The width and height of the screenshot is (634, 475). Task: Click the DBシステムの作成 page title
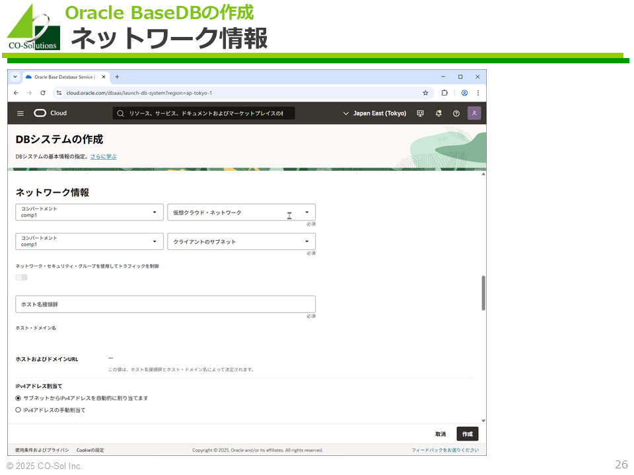(x=59, y=139)
